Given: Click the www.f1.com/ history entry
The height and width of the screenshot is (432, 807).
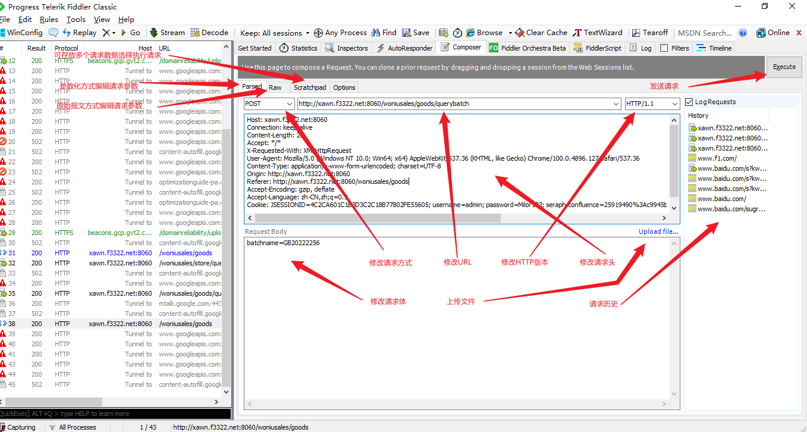Looking at the screenshot, I should 717,158.
